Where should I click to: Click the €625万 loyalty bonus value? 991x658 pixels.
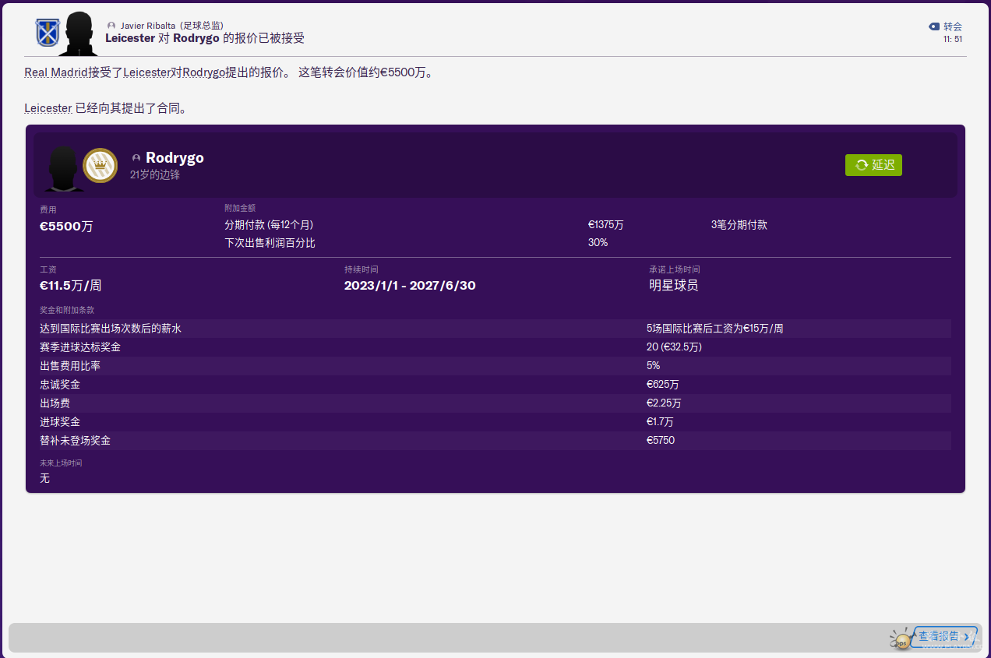(663, 385)
